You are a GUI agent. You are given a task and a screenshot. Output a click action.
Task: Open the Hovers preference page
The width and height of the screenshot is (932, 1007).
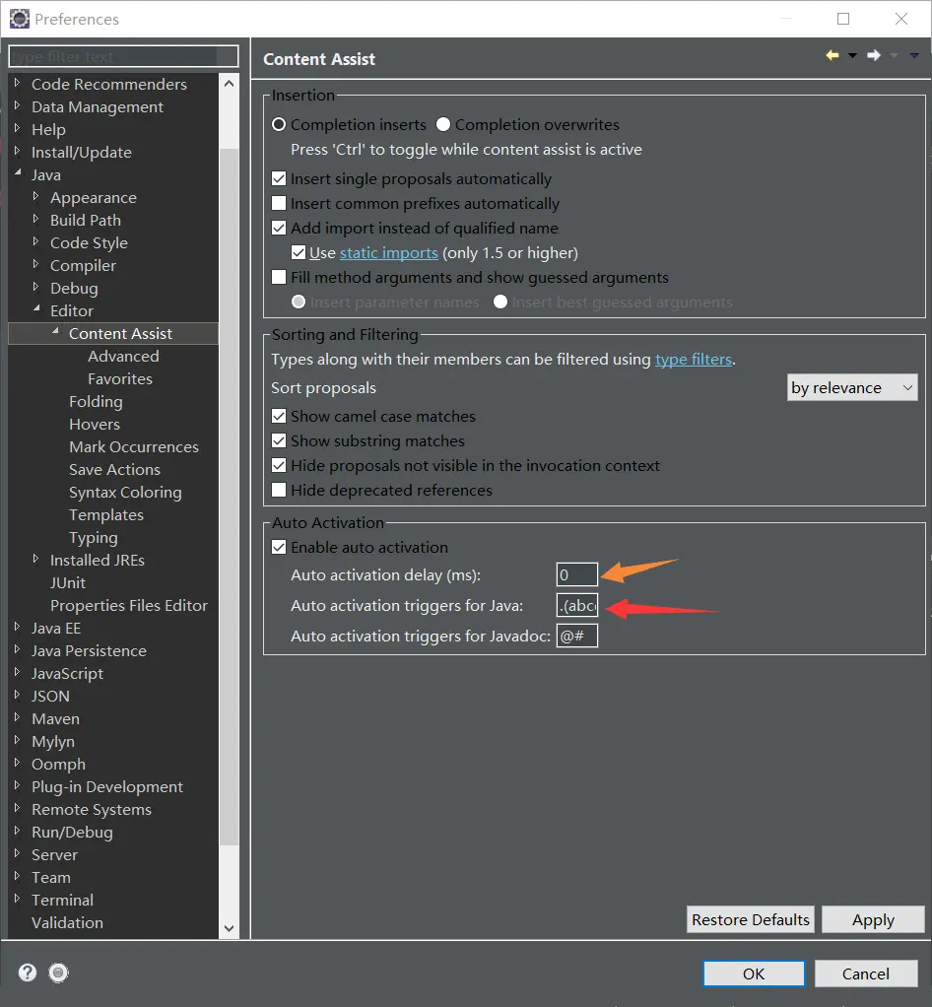click(x=95, y=425)
